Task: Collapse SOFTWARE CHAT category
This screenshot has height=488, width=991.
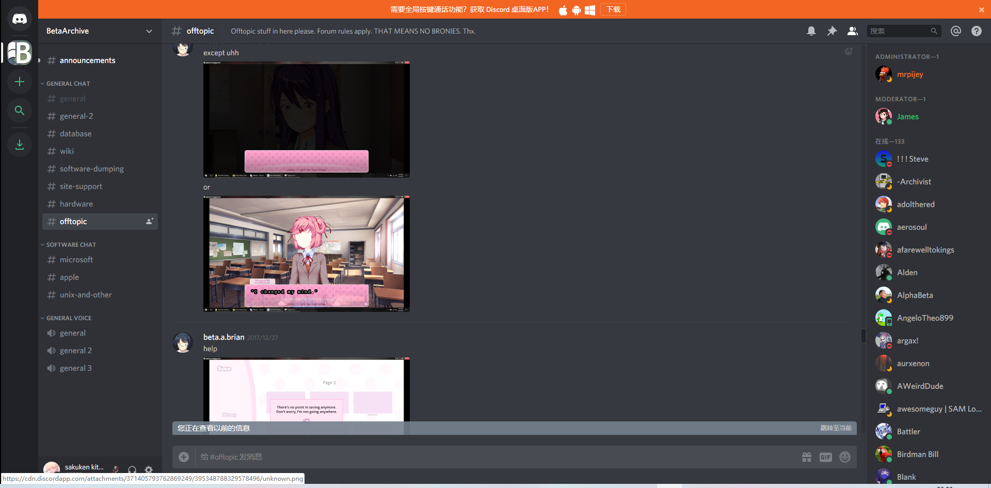Action: point(71,245)
